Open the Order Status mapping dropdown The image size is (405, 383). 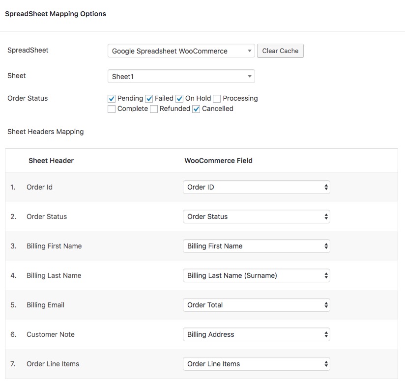click(256, 217)
